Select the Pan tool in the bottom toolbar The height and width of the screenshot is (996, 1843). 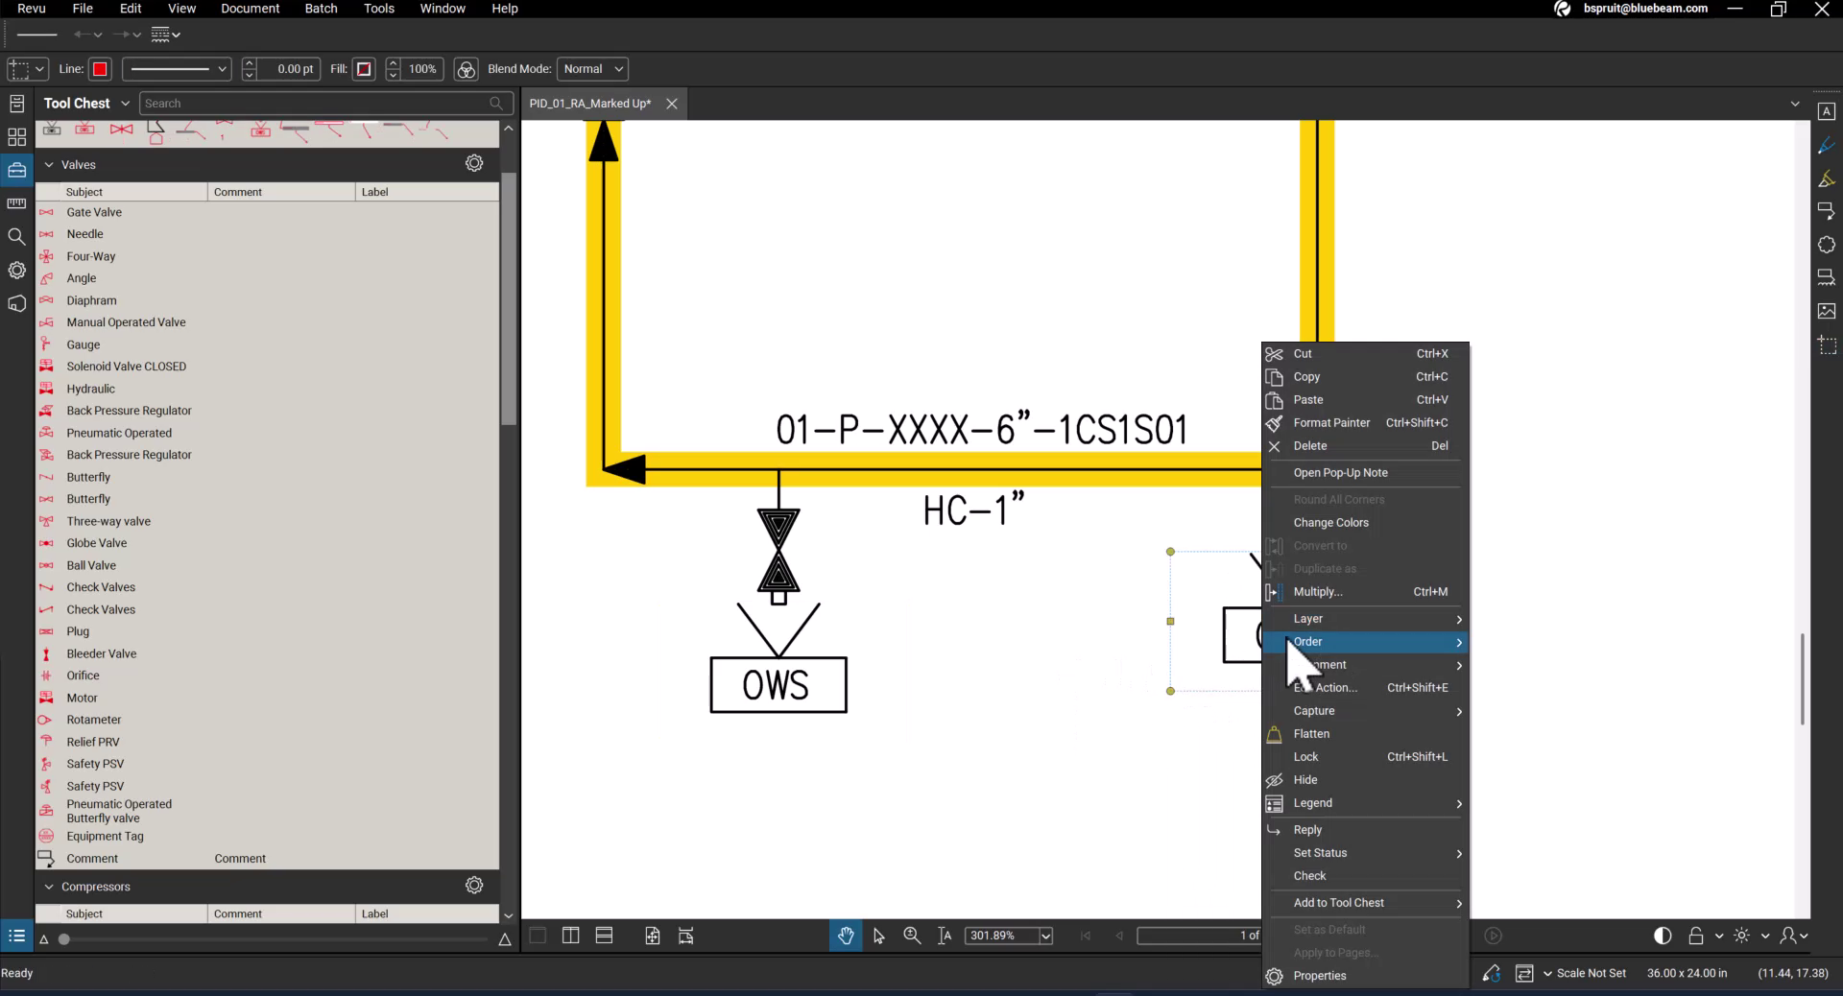pos(846,936)
